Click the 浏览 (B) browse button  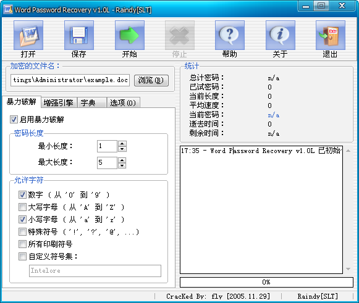151,80
